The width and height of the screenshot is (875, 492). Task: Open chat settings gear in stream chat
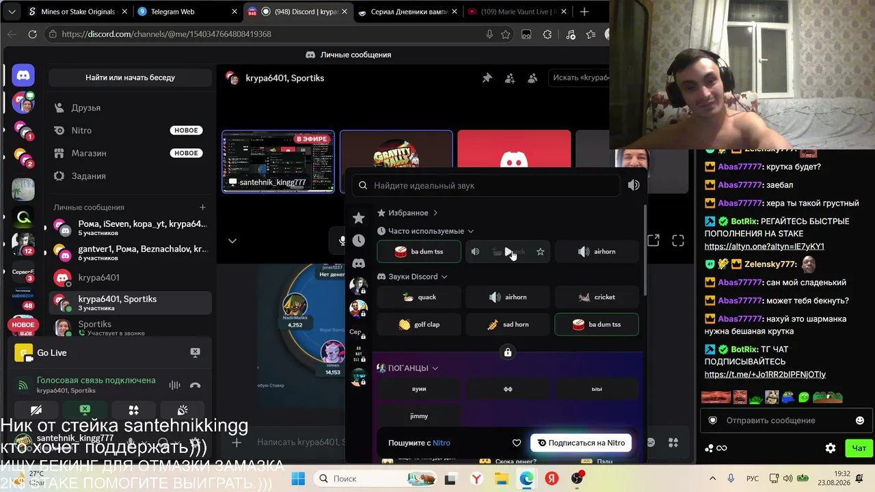pos(831,448)
